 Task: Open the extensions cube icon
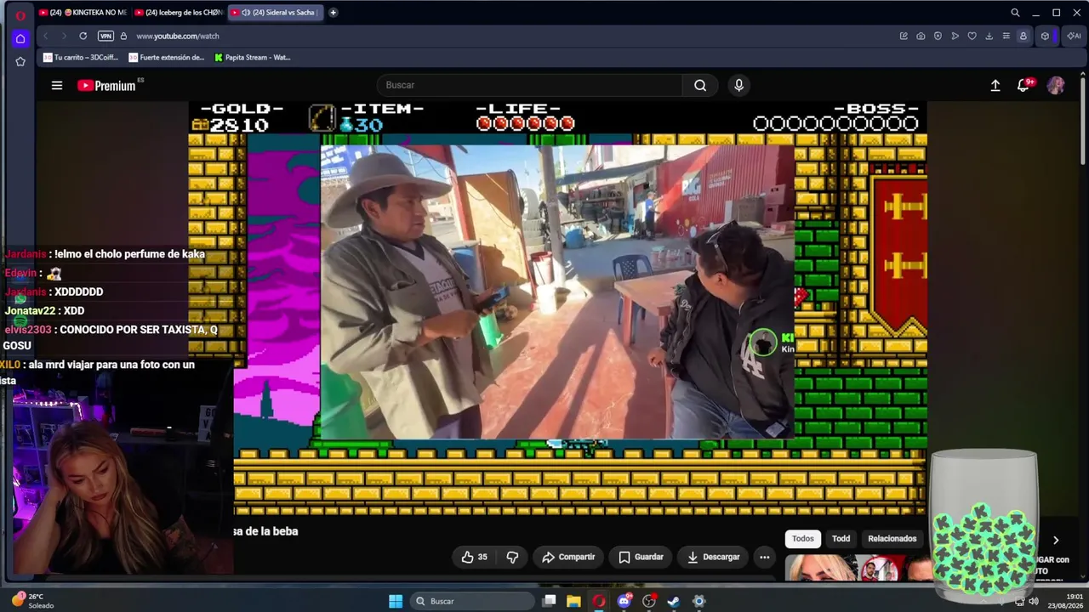point(1045,36)
